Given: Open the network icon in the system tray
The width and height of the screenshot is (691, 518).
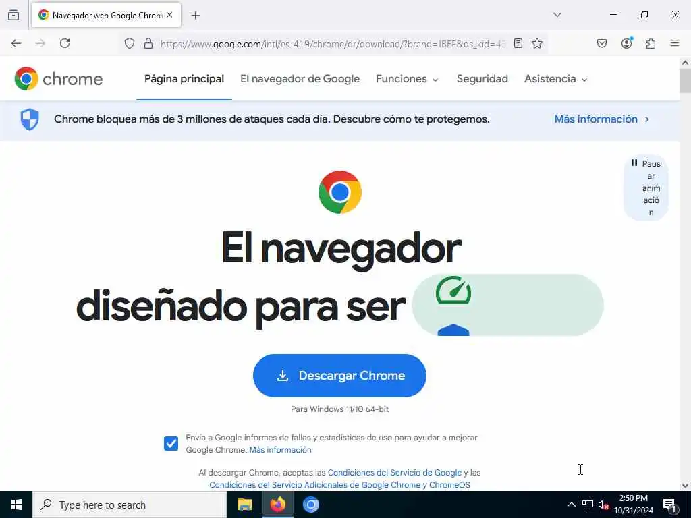Looking at the screenshot, I should (588, 505).
